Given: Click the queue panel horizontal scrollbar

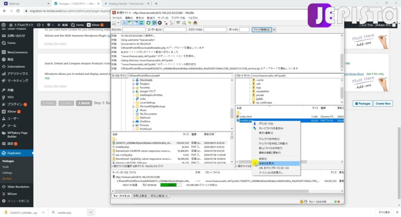Looking at the screenshot, I should click(211, 191).
